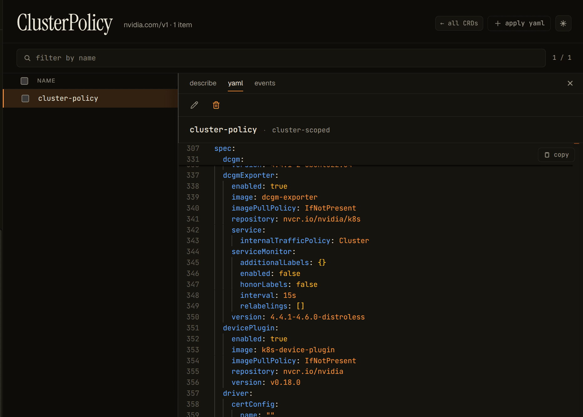This screenshot has height=417, width=583.
Task: Switch to the yaml tab
Action: (235, 83)
